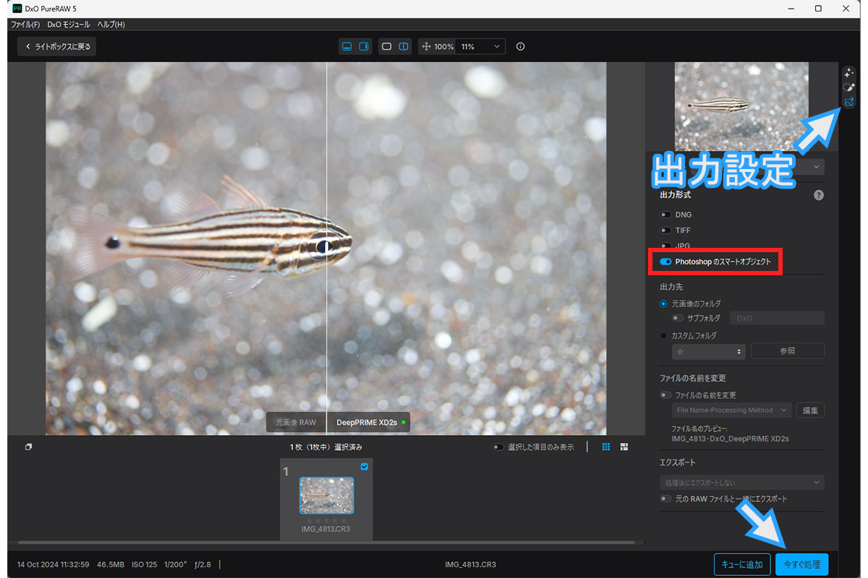The height and width of the screenshot is (578, 868).
Task: Toggle the bottom filmstrip panel icon
Action: [346, 46]
